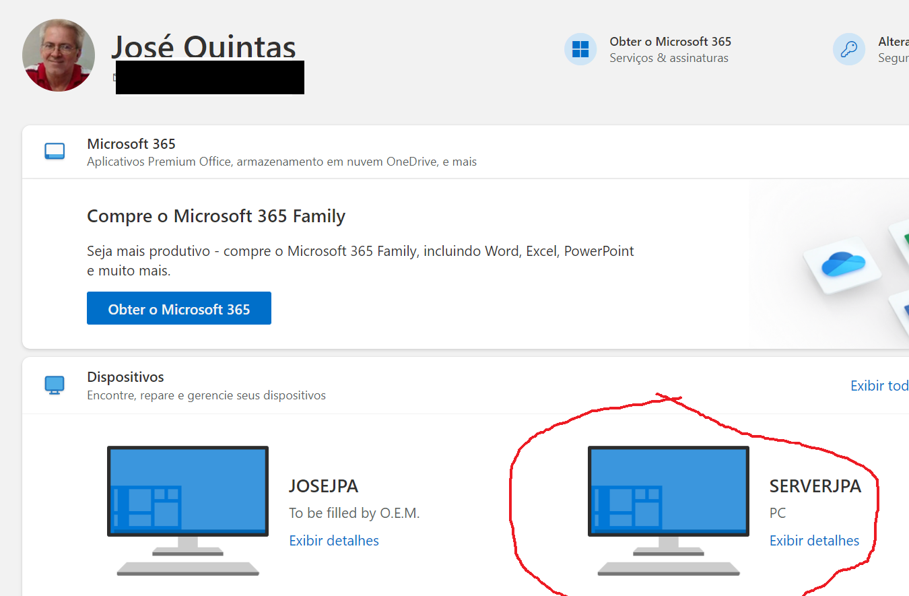Click the Serviços & assinaturas subtitle
The image size is (909, 596).
click(x=669, y=59)
